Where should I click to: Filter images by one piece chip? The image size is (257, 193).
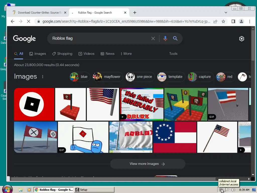(x=140, y=77)
